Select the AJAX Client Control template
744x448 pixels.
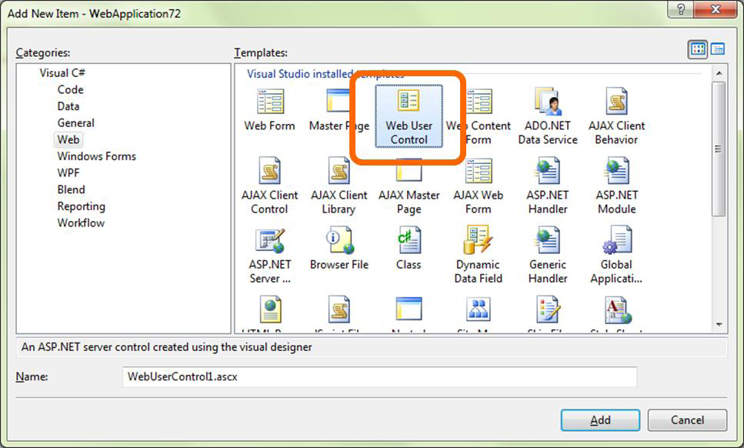[x=269, y=186]
